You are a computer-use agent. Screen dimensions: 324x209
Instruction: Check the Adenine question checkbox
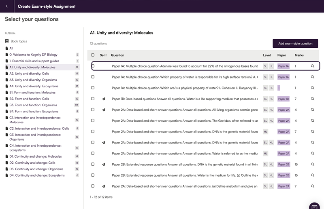click(x=93, y=66)
